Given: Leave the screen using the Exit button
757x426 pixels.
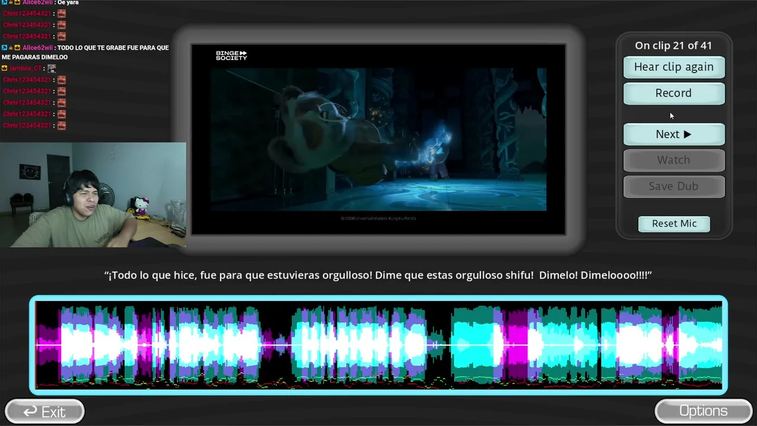Looking at the screenshot, I should tap(44, 411).
